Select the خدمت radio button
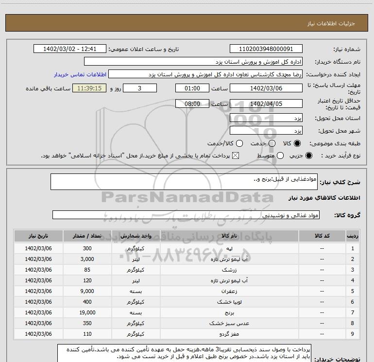374x362 pixels. [x=272, y=143]
